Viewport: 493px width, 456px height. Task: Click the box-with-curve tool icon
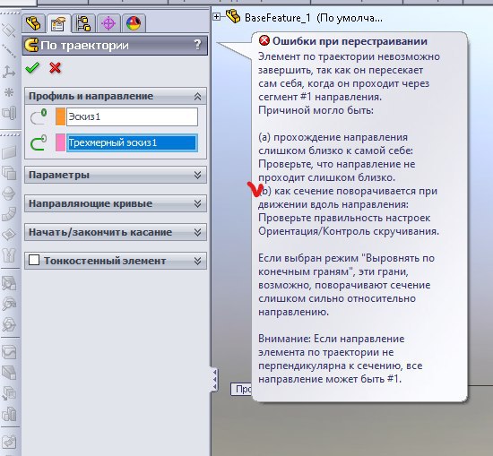tap(9, 352)
